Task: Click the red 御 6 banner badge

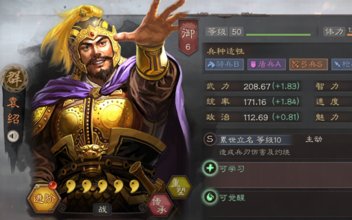Action: pyautogui.click(x=188, y=36)
